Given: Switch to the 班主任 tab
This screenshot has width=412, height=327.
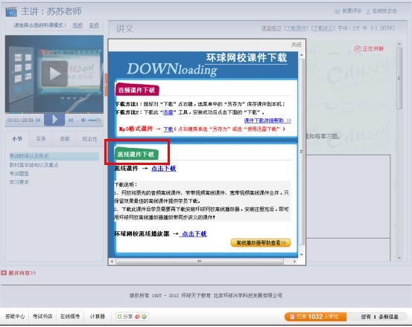Looking at the screenshot, I should click(x=89, y=139).
